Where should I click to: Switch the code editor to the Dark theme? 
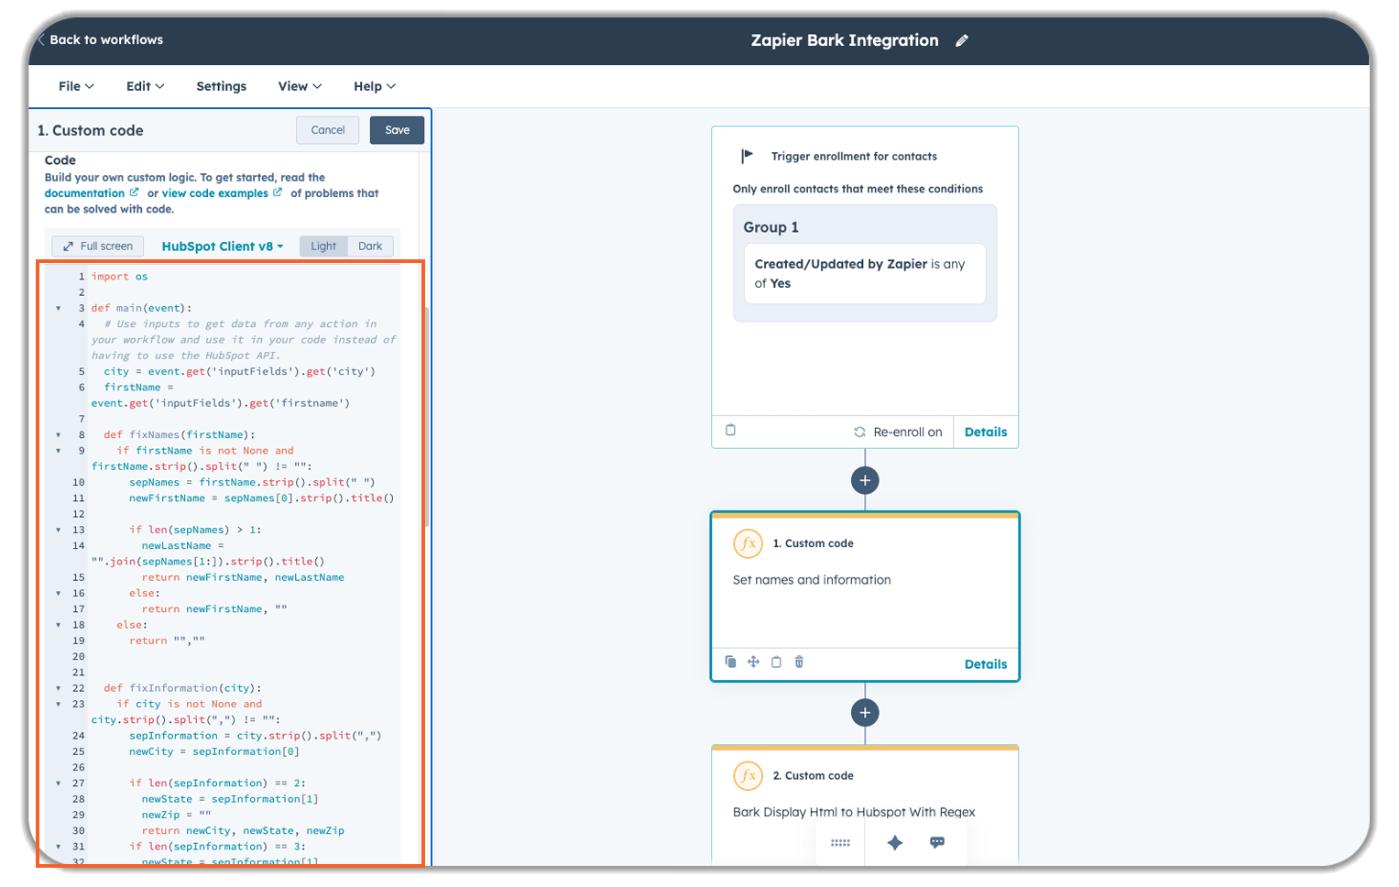[x=370, y=246]
